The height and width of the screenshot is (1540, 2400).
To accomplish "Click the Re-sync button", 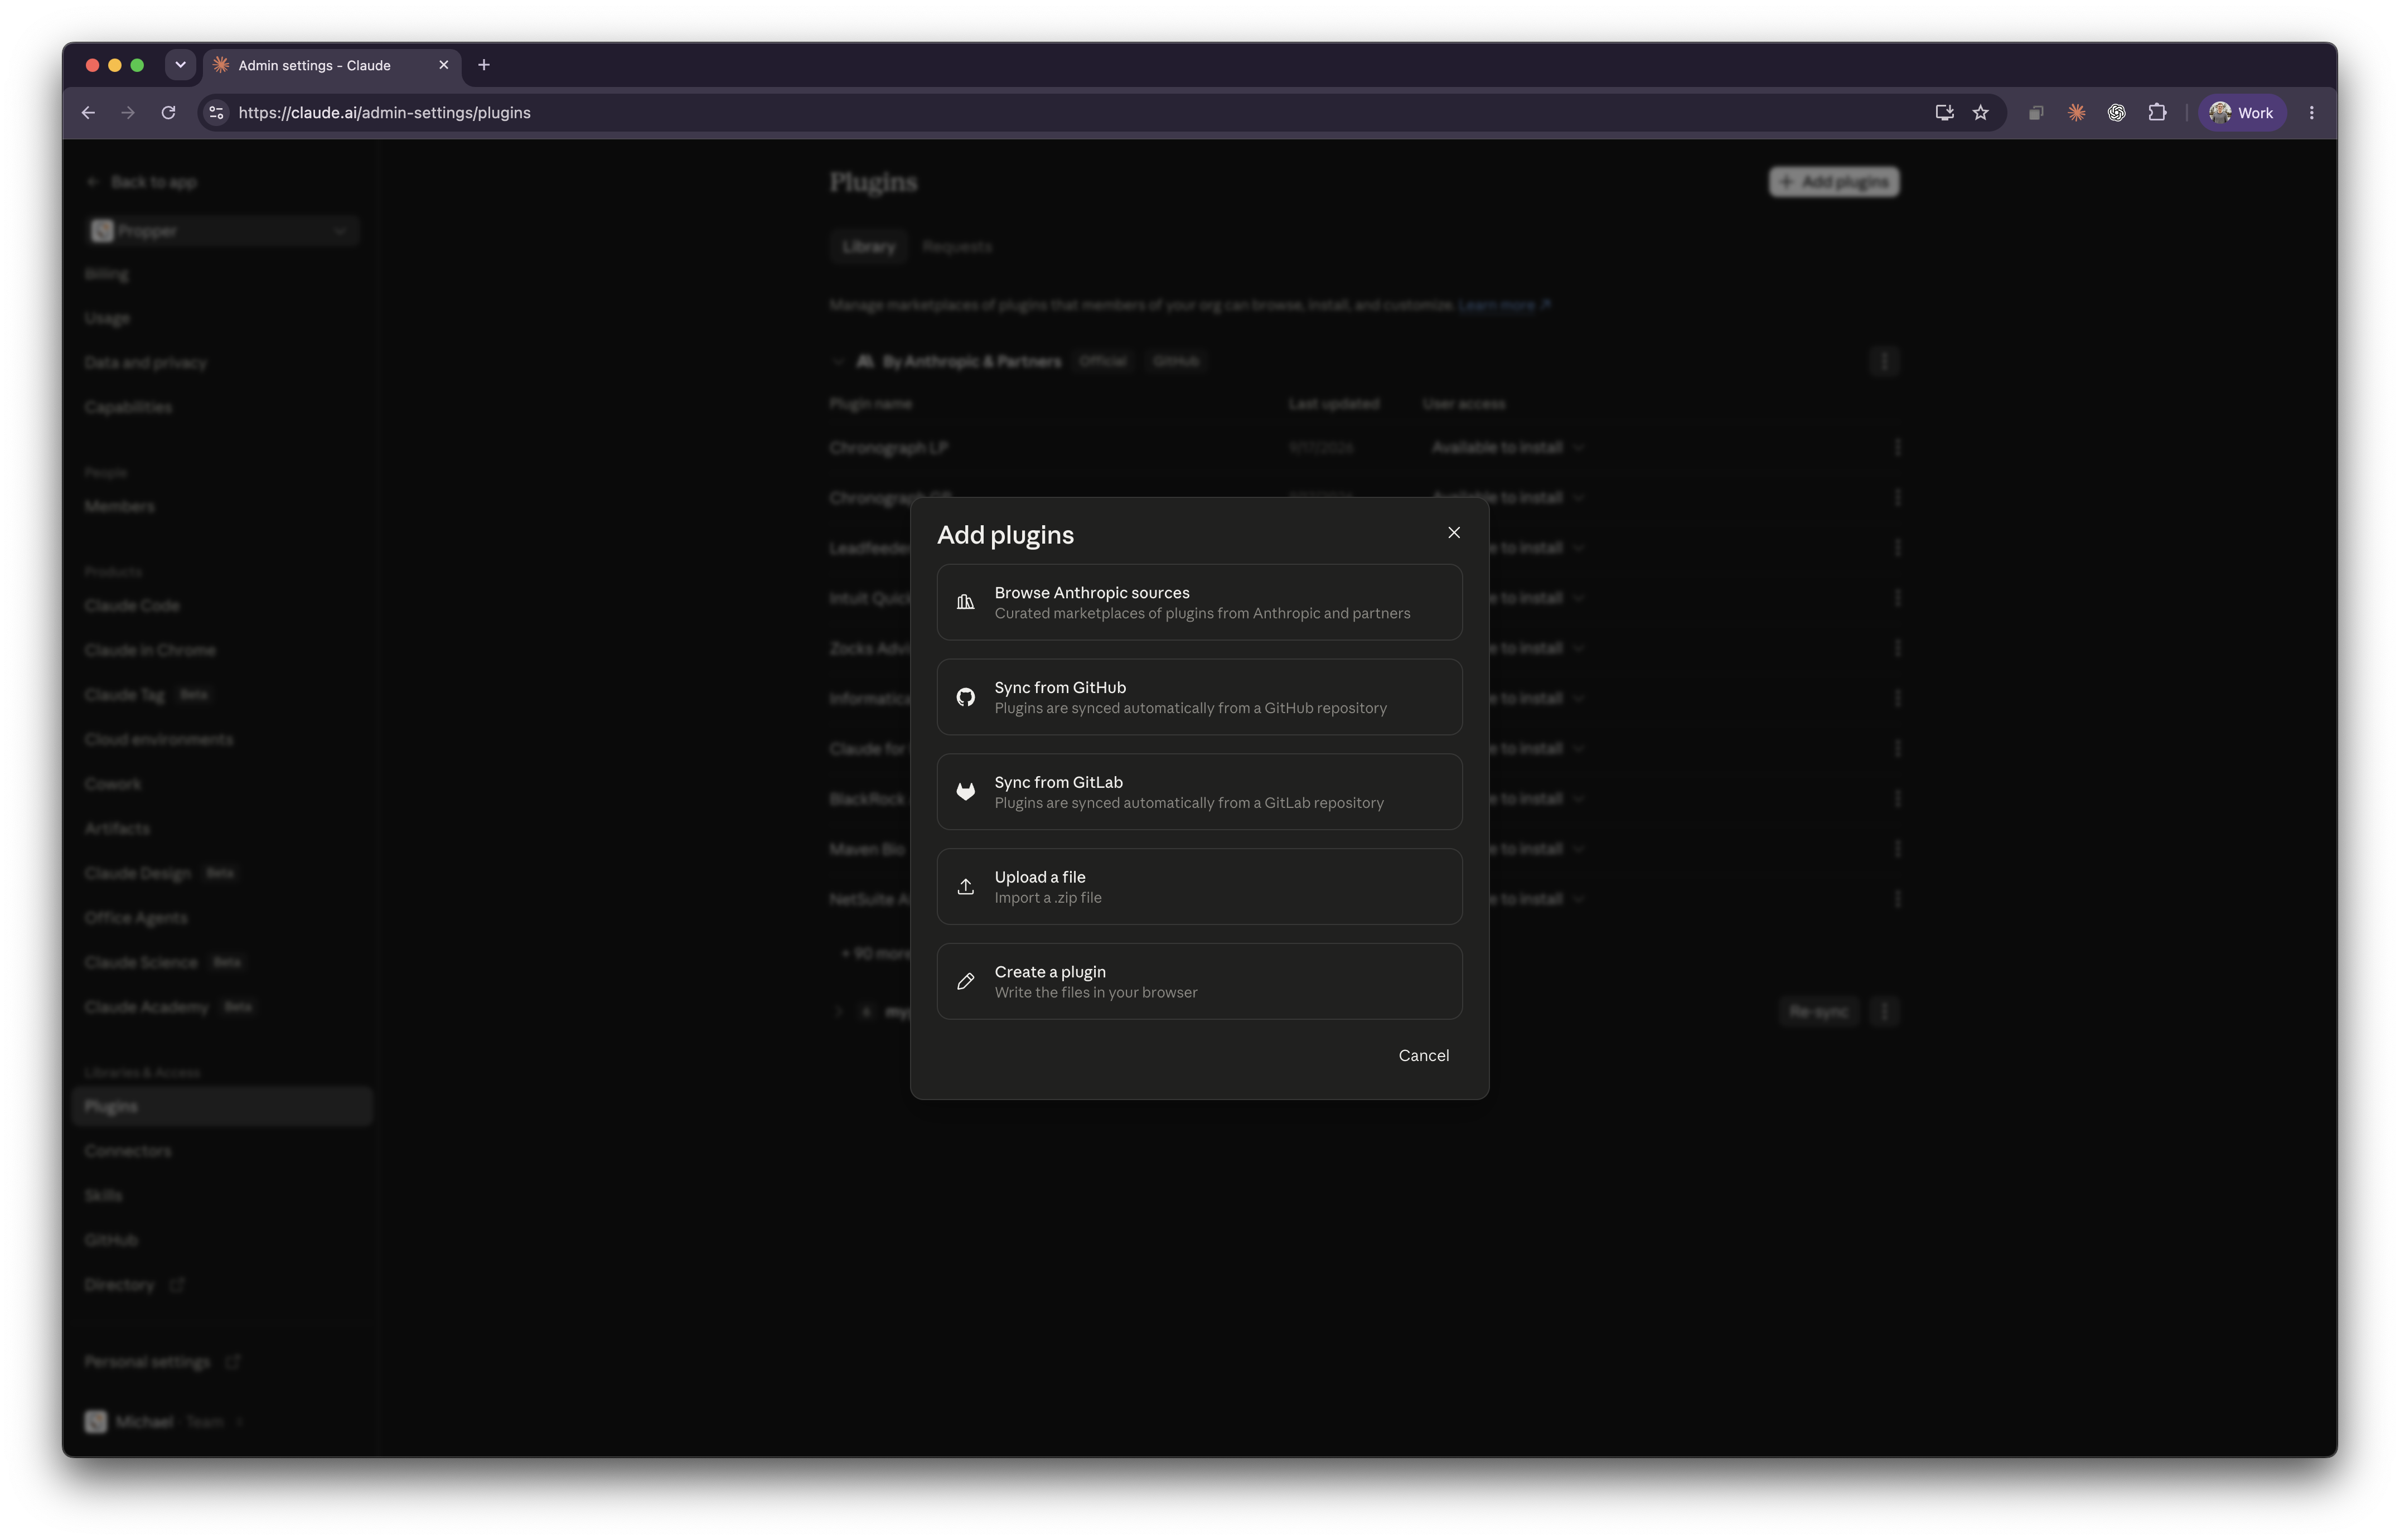I will 1818,1012.
